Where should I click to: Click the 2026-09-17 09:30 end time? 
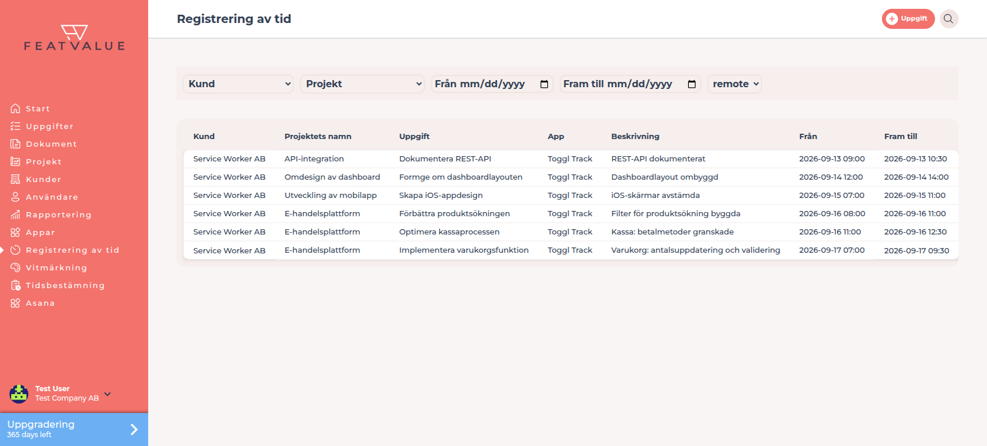click(916, 250)
